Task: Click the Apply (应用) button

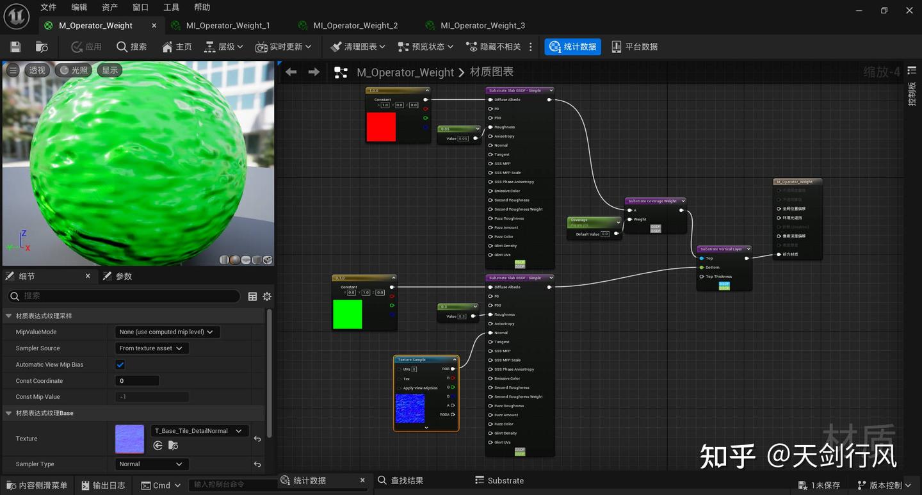Action: point(86,47)
